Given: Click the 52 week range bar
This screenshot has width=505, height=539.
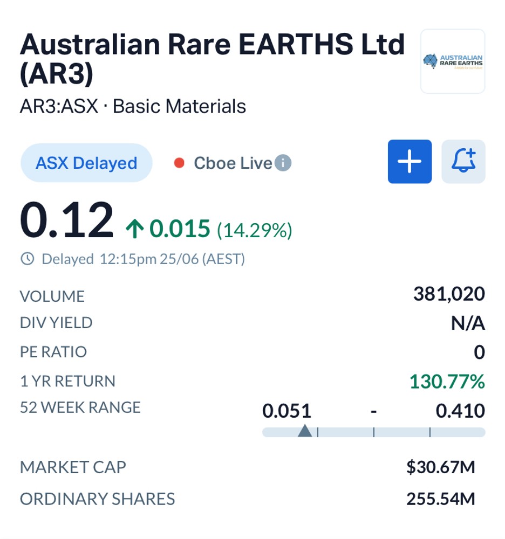Looking at the screenshot, I should (x=373, y=432).
